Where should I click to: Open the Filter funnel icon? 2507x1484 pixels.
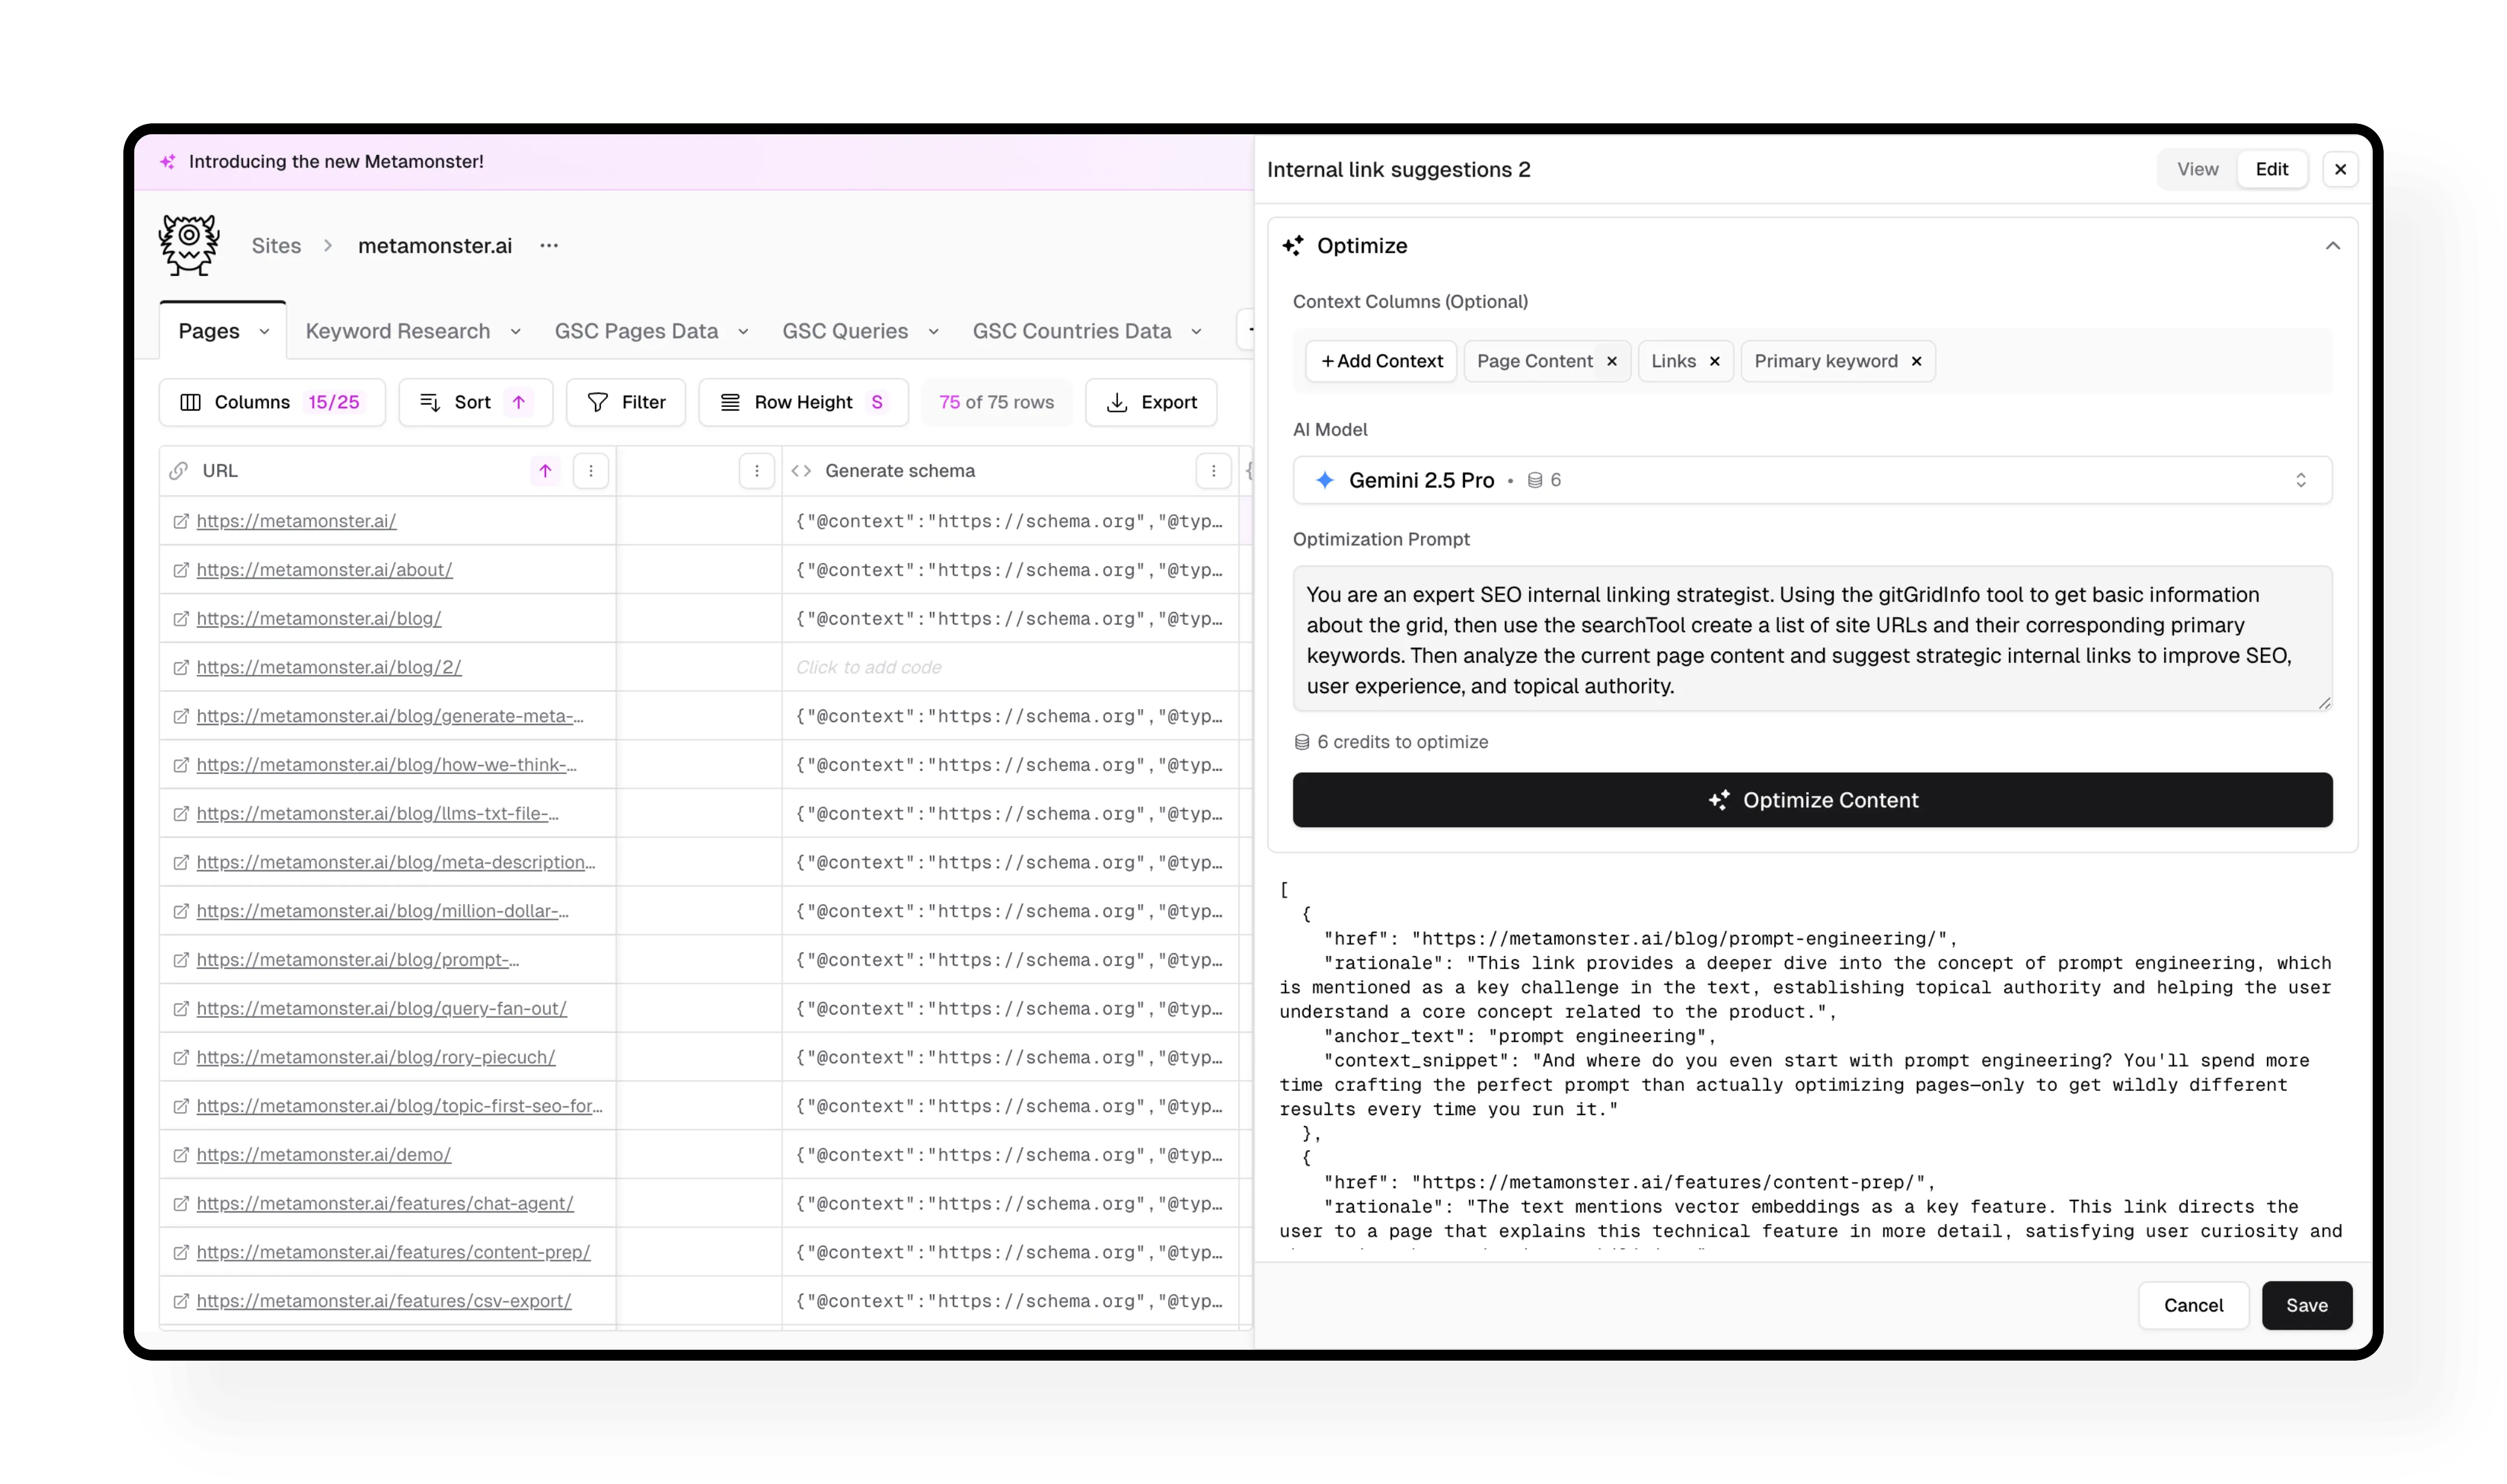click(599, 402)
